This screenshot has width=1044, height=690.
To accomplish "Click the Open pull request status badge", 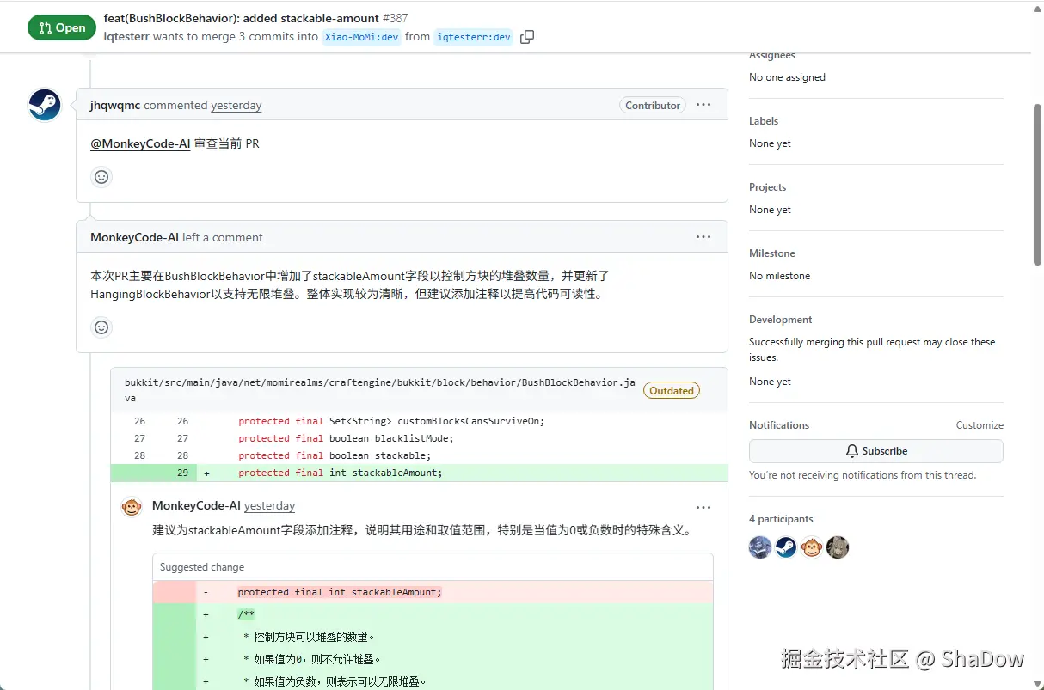I will click(x=62, y=27).
